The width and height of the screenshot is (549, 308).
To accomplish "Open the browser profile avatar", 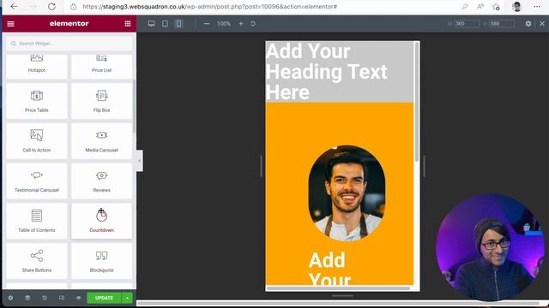I will point(516,6).
